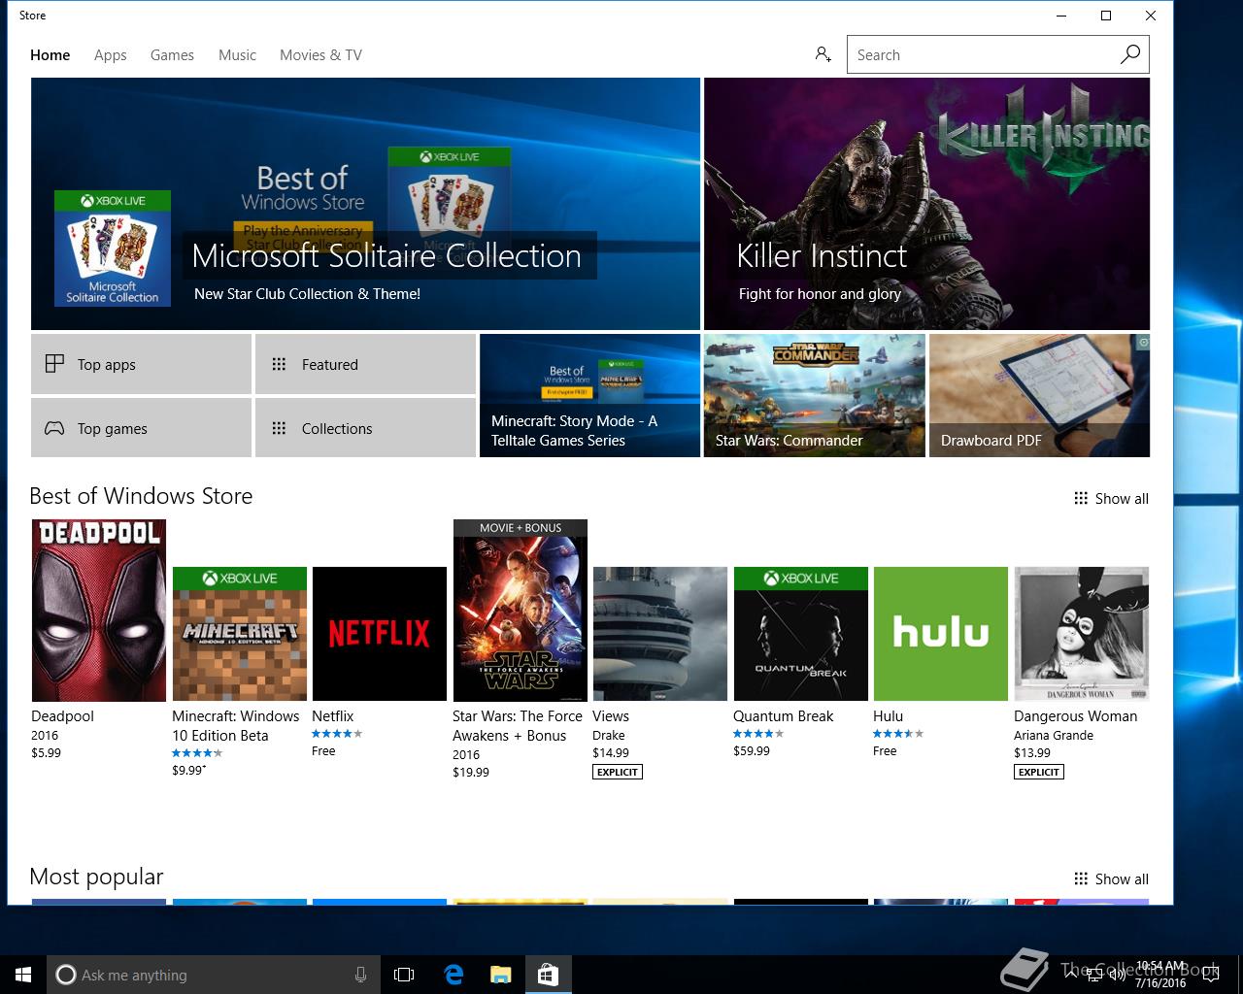Image resolution: width=1243 pixels, height=994 pixels.
Task: Show all Most popular items
Action: tap(1111, 878)
